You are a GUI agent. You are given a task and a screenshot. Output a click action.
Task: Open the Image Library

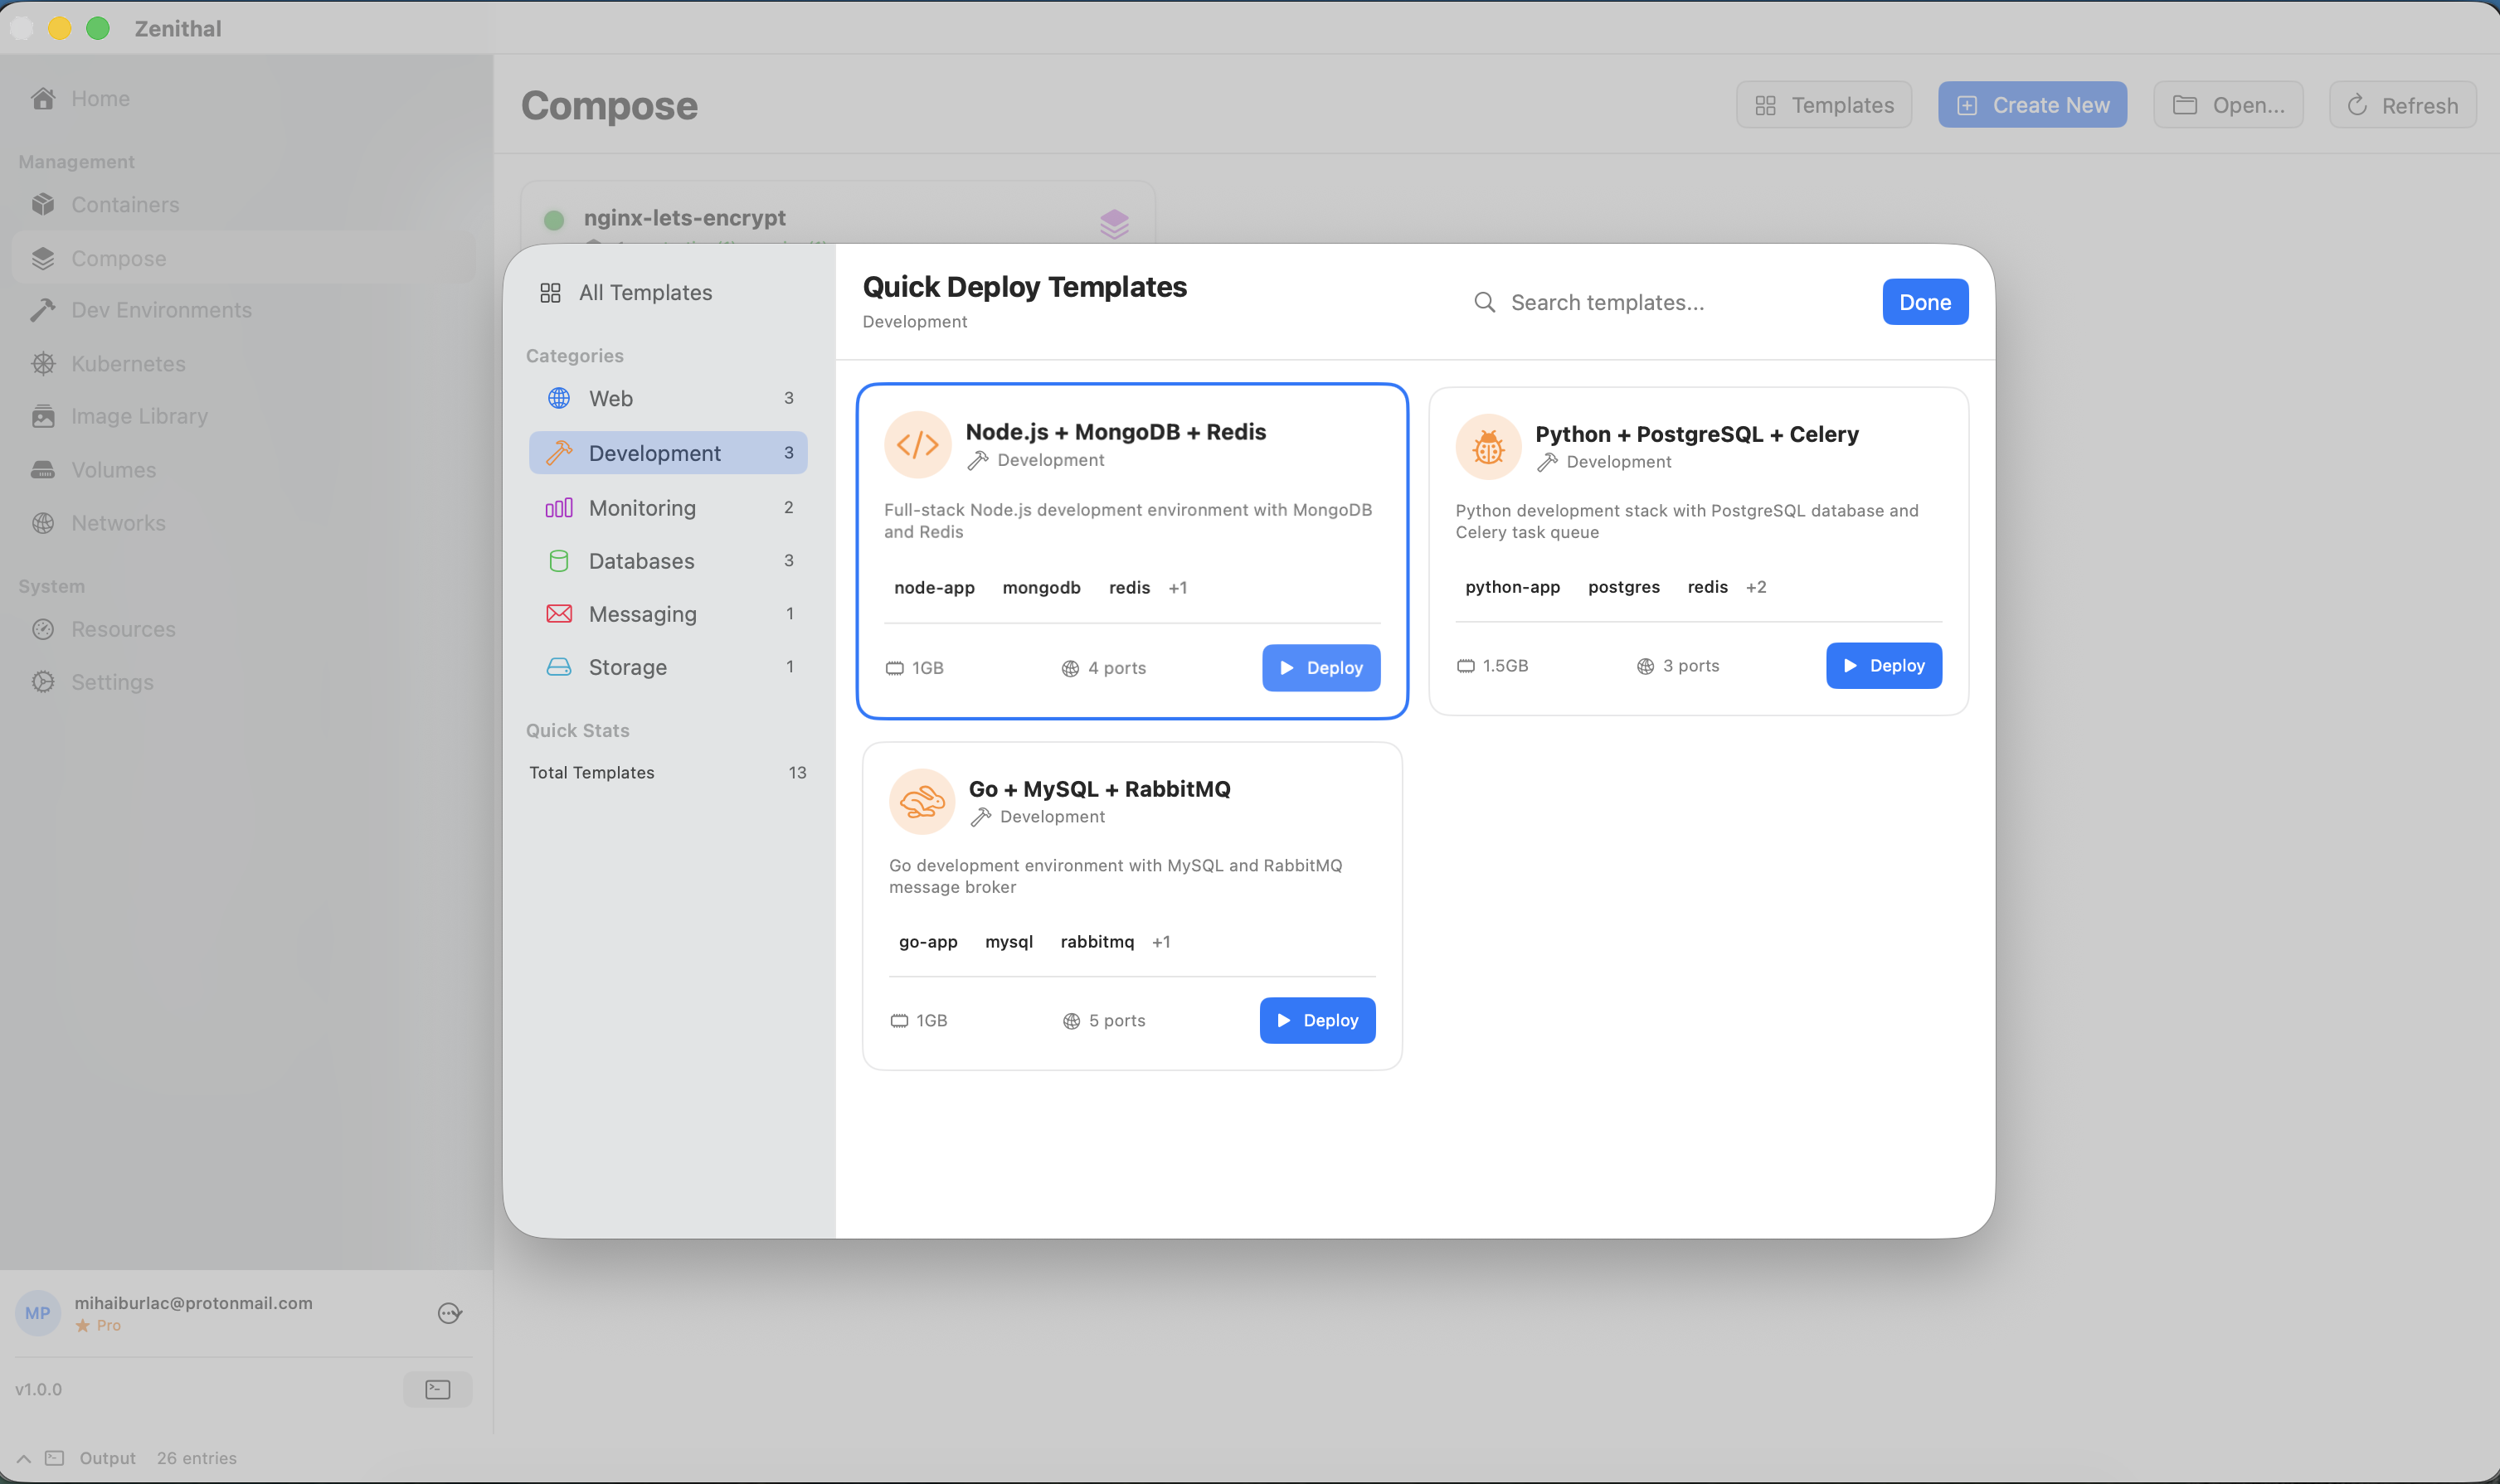tap(139, 416)
